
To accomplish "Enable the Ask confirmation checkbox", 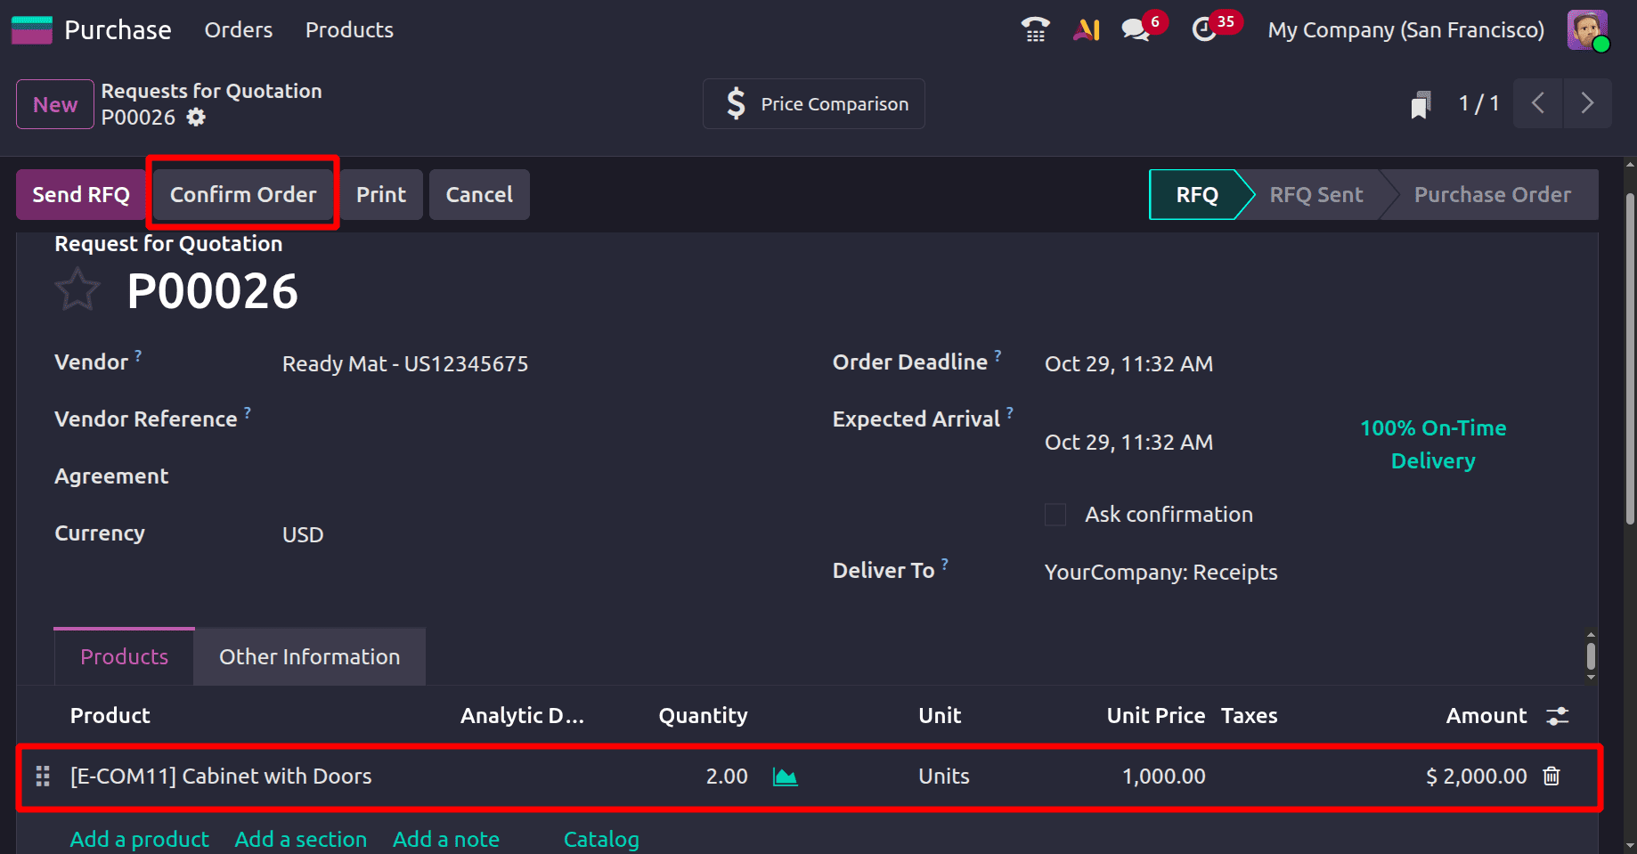I will click(1055, 514).
